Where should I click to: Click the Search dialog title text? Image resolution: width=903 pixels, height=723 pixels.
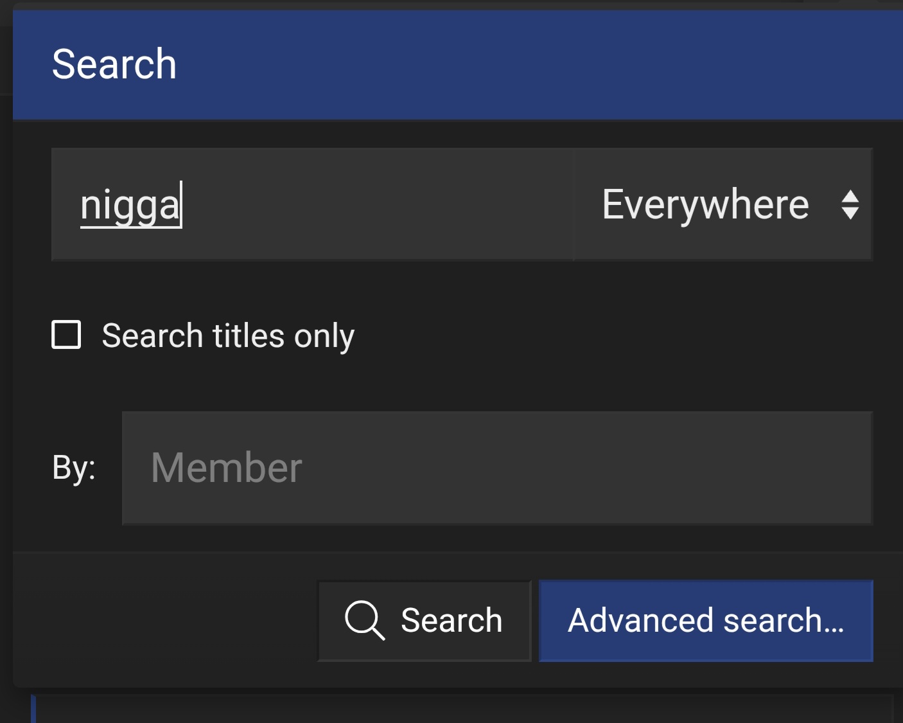pos(114,64)
